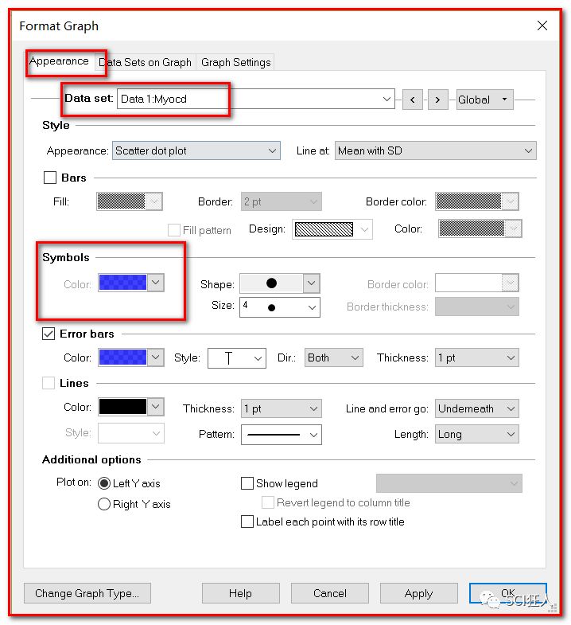Open the Graph Settings tab
Viewport: 571px width, 625px height.
[235, 62]
